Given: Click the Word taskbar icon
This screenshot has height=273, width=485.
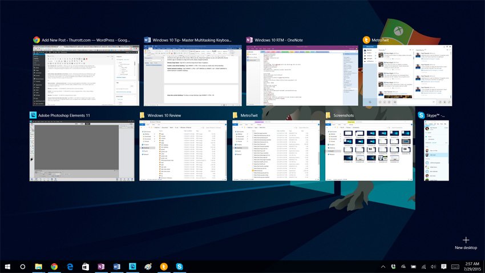Looking at the screenshot, I should (117, 267).
